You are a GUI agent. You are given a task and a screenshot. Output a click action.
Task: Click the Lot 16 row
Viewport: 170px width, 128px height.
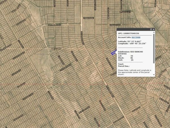tap(126, 56)
